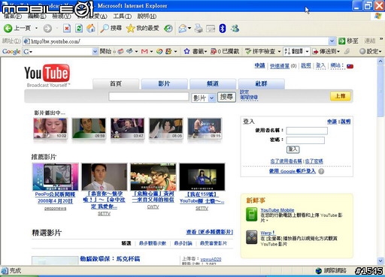Open the Messenger people icon
385x277 pixels.
click(235, 29)
